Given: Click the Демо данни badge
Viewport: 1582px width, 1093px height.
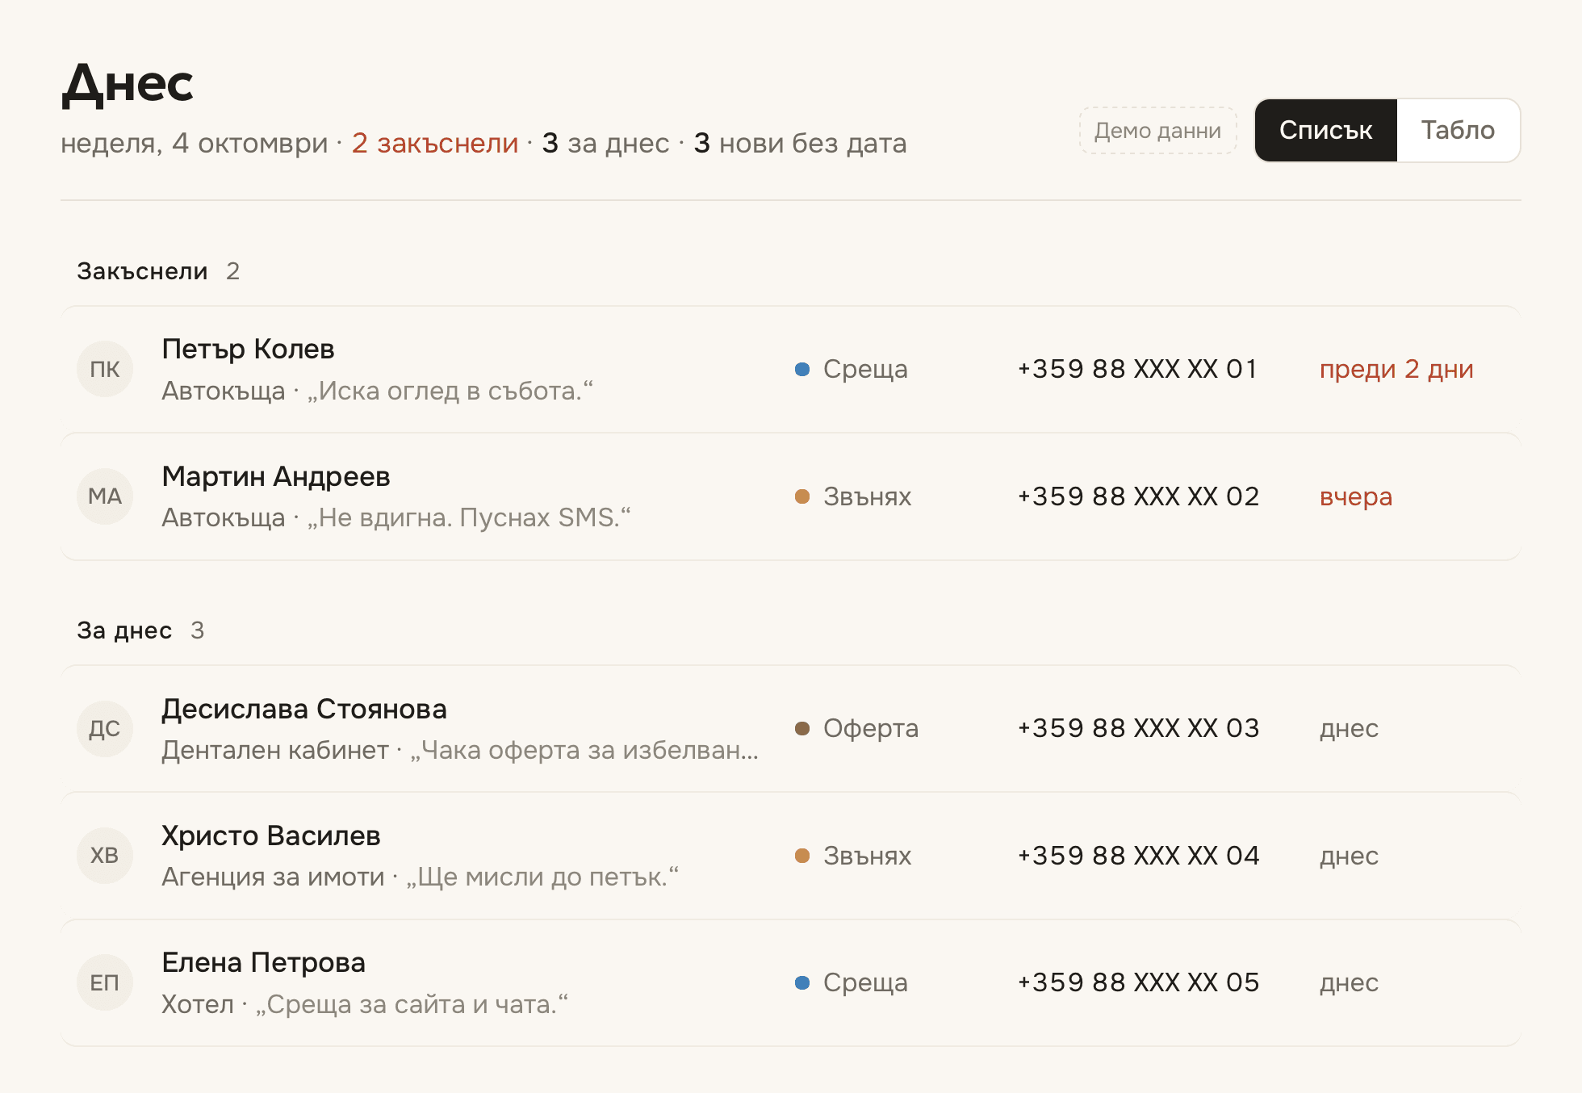Looking at the screenshot, I should pyautogui.click(x=1157, y=130).
